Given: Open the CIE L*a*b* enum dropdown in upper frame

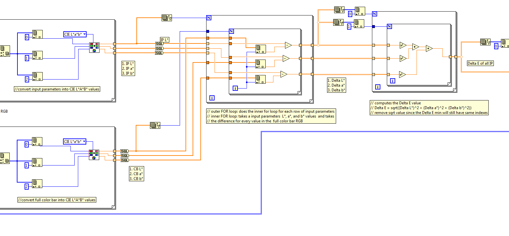Looking at the screenshot, I should 75,34.
